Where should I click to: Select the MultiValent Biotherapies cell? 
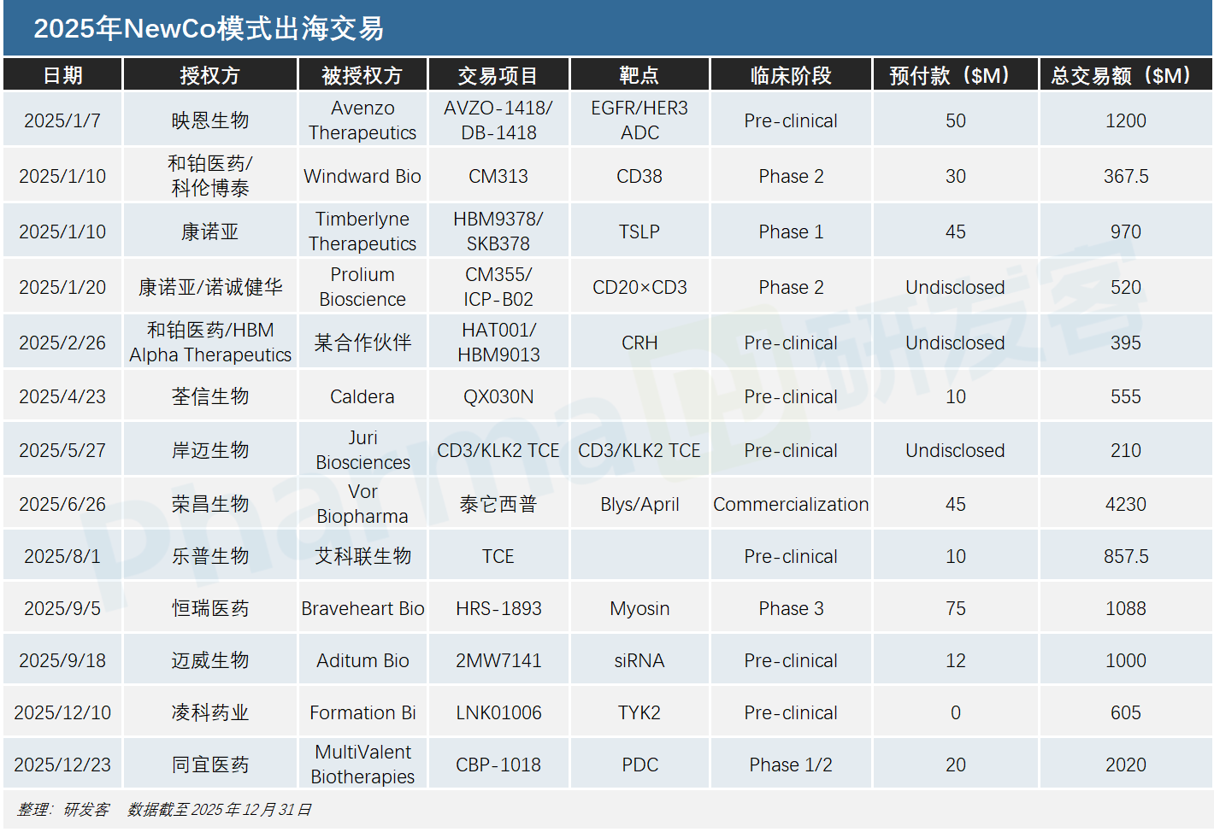tap(362, 765)
